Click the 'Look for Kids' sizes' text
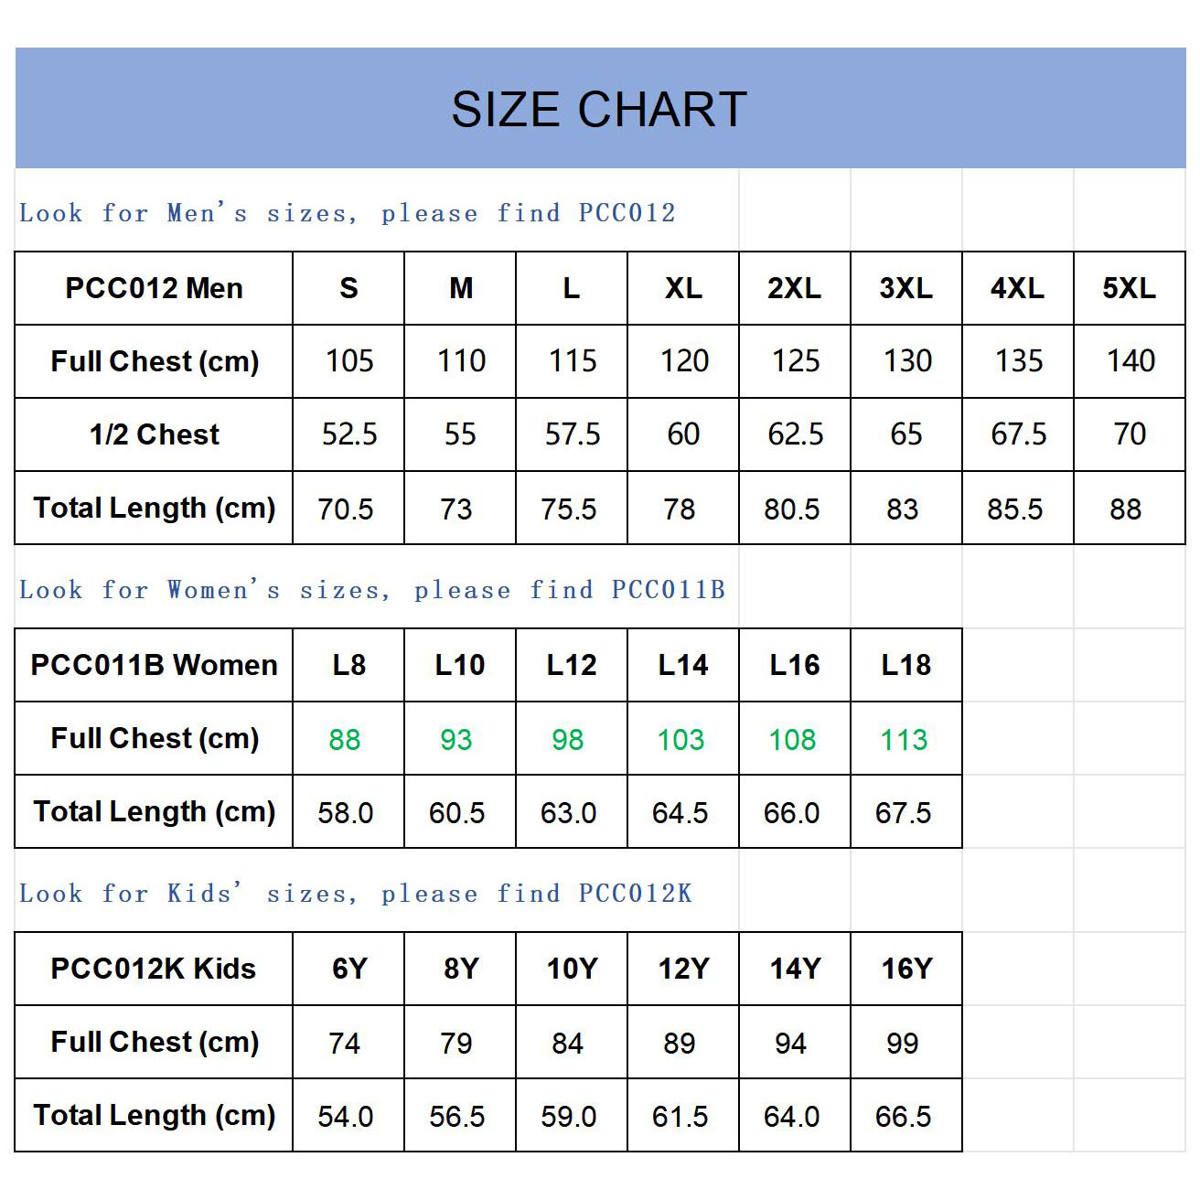The width and height of the screenshot is (1200, 1200). tap(356, 894)
